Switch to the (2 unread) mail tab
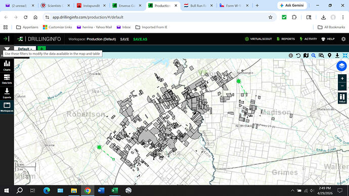Viewport: 349px width, 196px height. (20, 6)
